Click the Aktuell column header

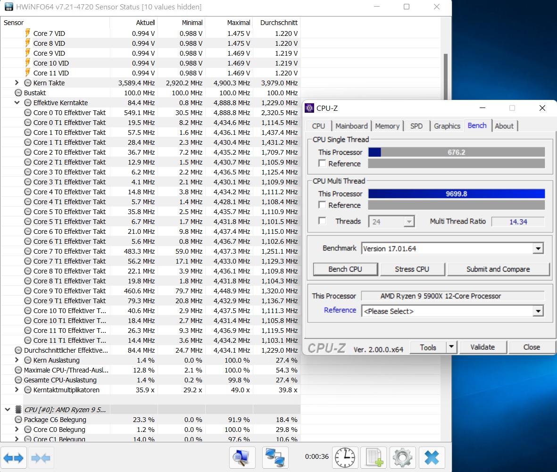click(133, 22)
